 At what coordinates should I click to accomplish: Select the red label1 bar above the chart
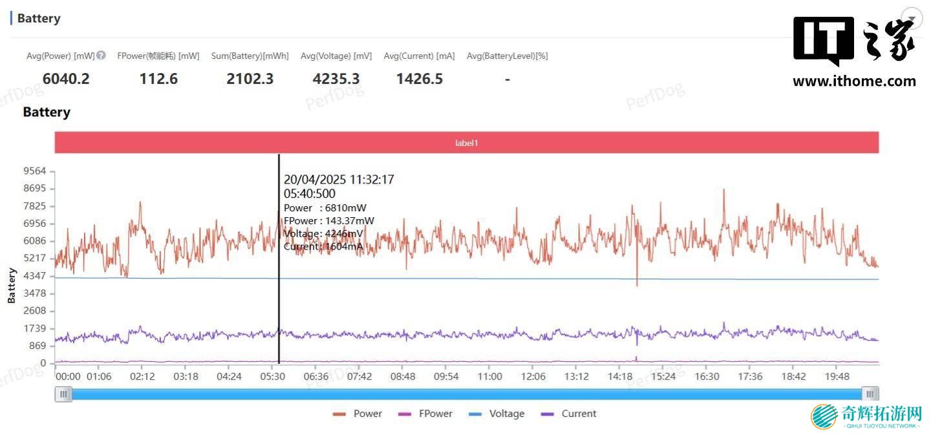[466, 143]
